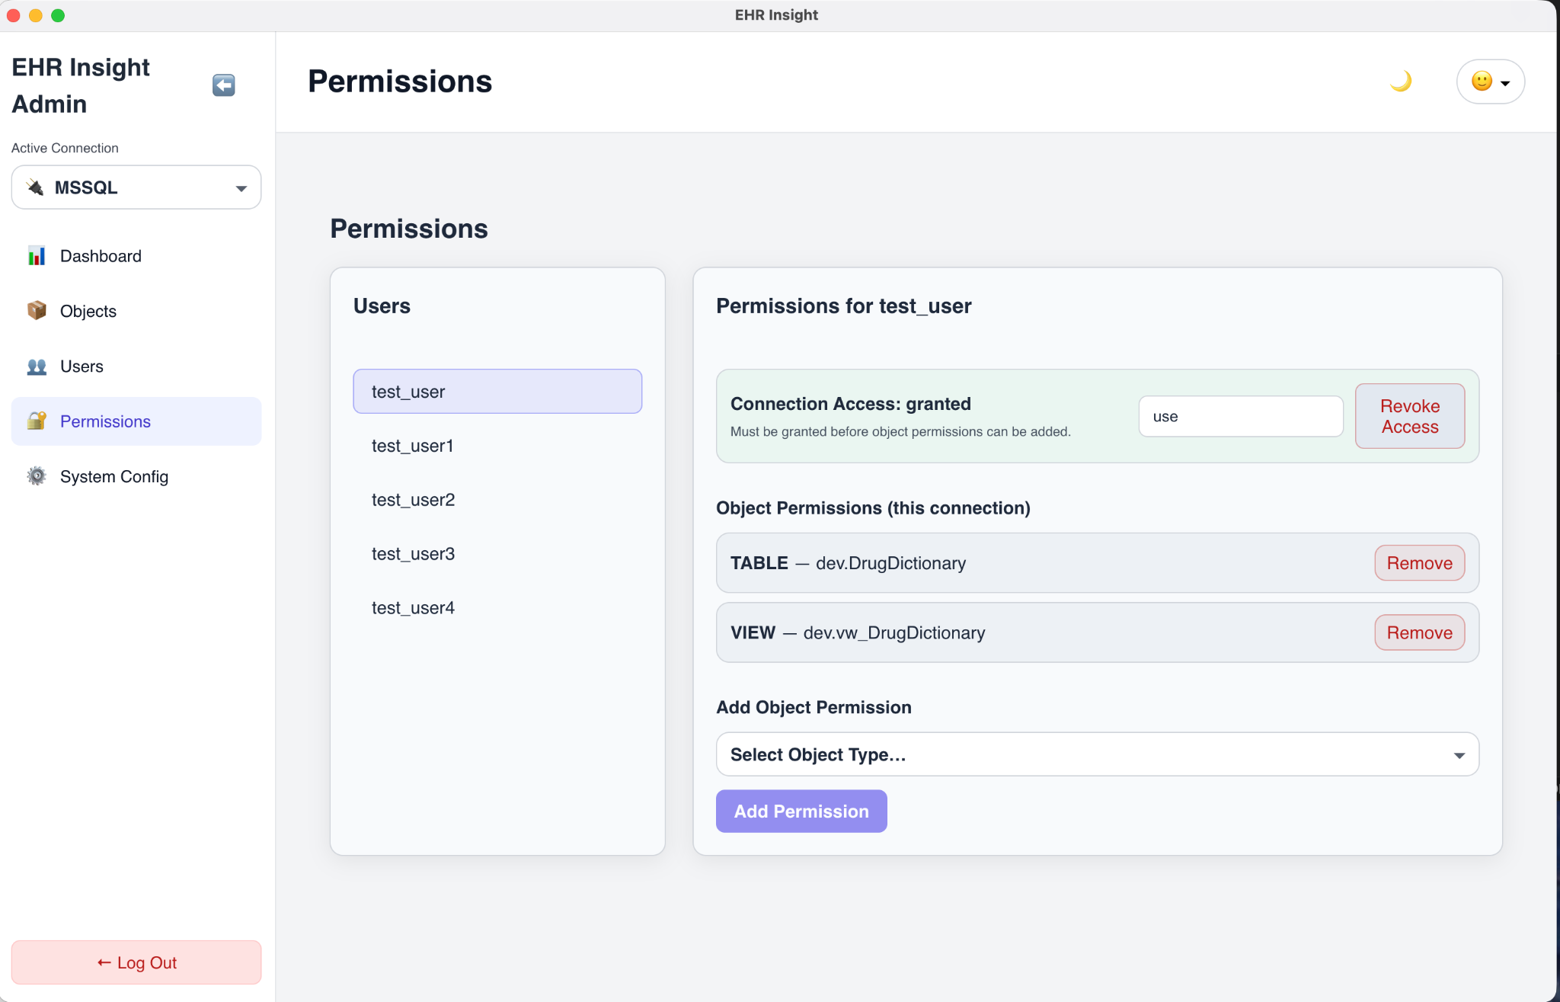Click the Users people icon in sidebar
The height and width of the screenshot is (1002, 1560).
coord(36,366)
